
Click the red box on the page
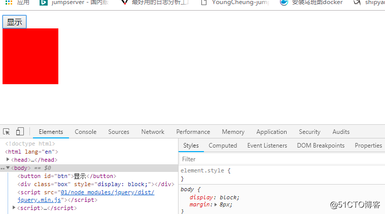click(x=30, y=56)
